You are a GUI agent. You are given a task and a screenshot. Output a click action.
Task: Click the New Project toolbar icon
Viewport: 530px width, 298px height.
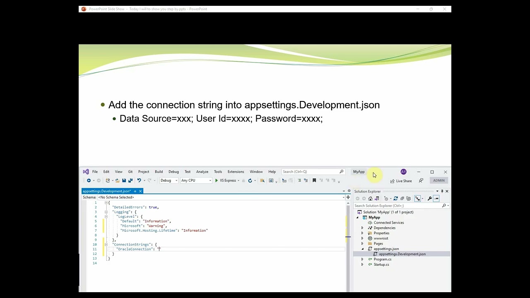pyautogui.click(x=108, y=180)
